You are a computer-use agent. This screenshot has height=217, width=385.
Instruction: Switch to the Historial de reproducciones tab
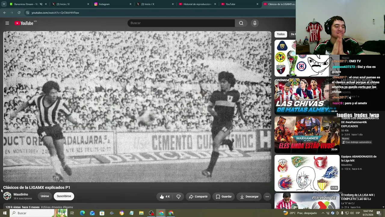click(x=197, y=4)
